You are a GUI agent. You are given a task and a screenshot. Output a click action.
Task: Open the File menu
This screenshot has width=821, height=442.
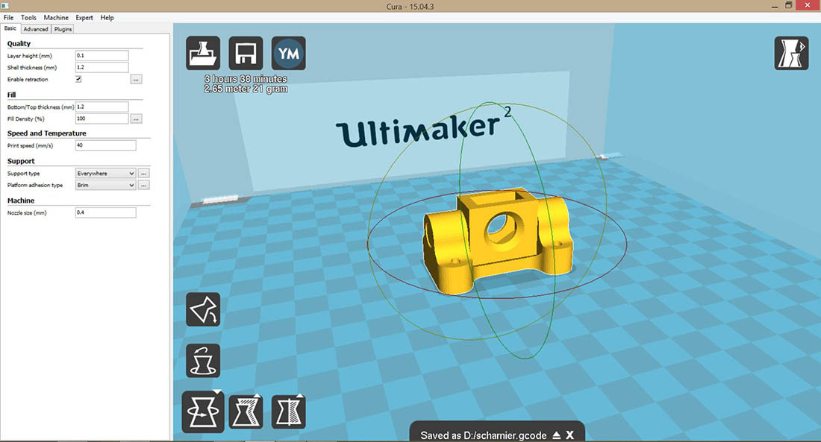[x=8, y=17]
